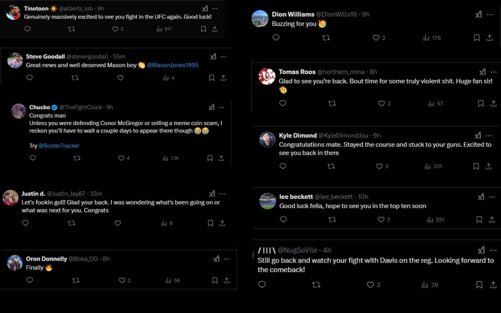
Task: Open more options on Steve Goodall's reply
Action: click(x=223, y=56)
